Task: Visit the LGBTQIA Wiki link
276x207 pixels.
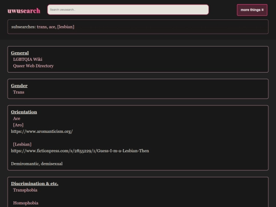Action: click(28, 59)
